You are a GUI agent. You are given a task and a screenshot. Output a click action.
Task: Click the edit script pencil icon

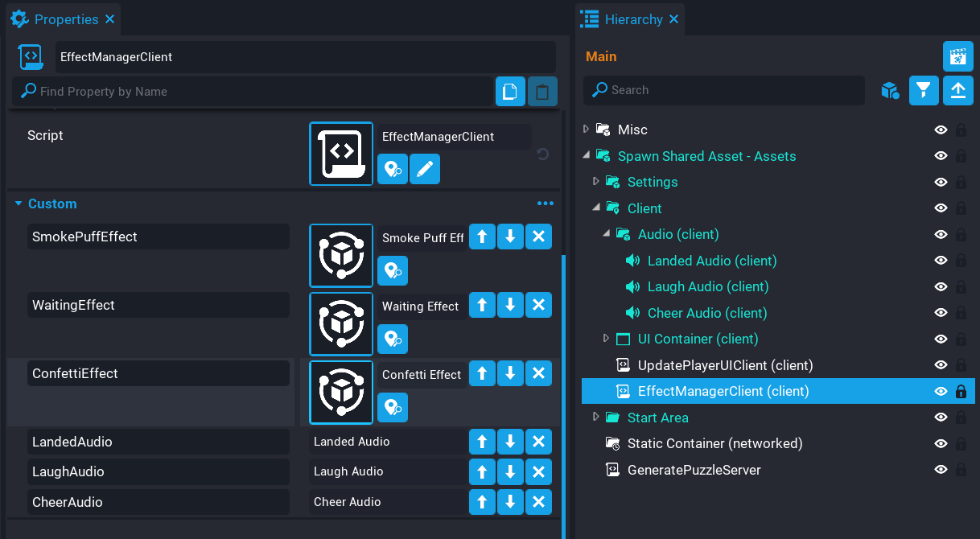pyautogui.click(x=425, y=170)
